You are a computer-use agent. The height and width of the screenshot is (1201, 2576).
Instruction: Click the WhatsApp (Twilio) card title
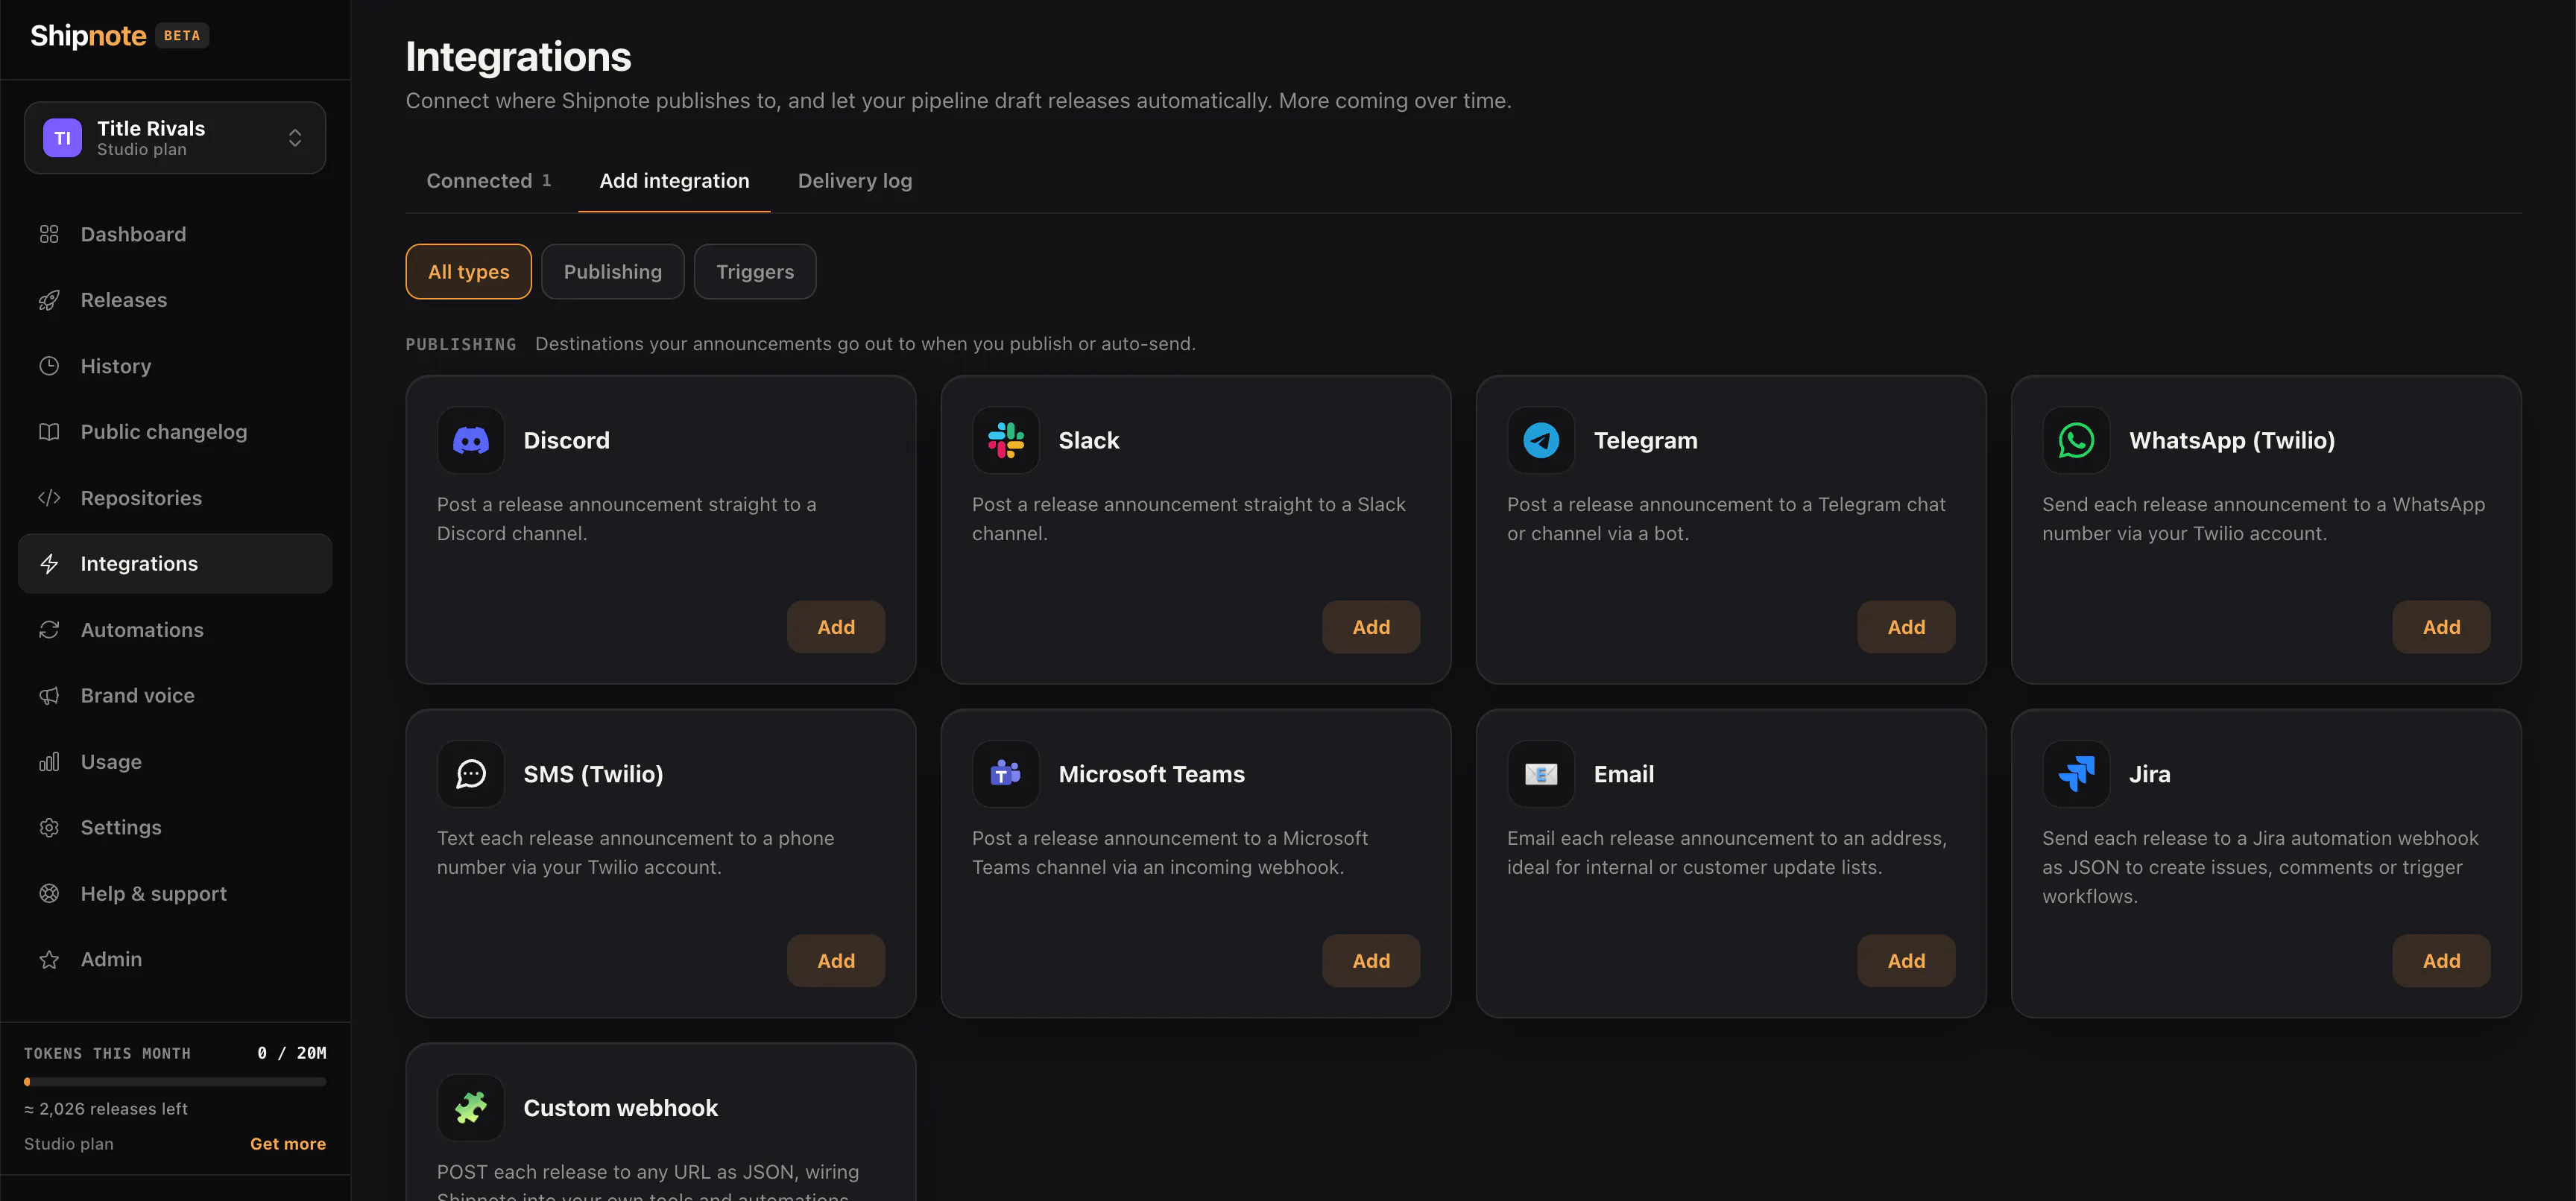click(x=2232, y=440)
